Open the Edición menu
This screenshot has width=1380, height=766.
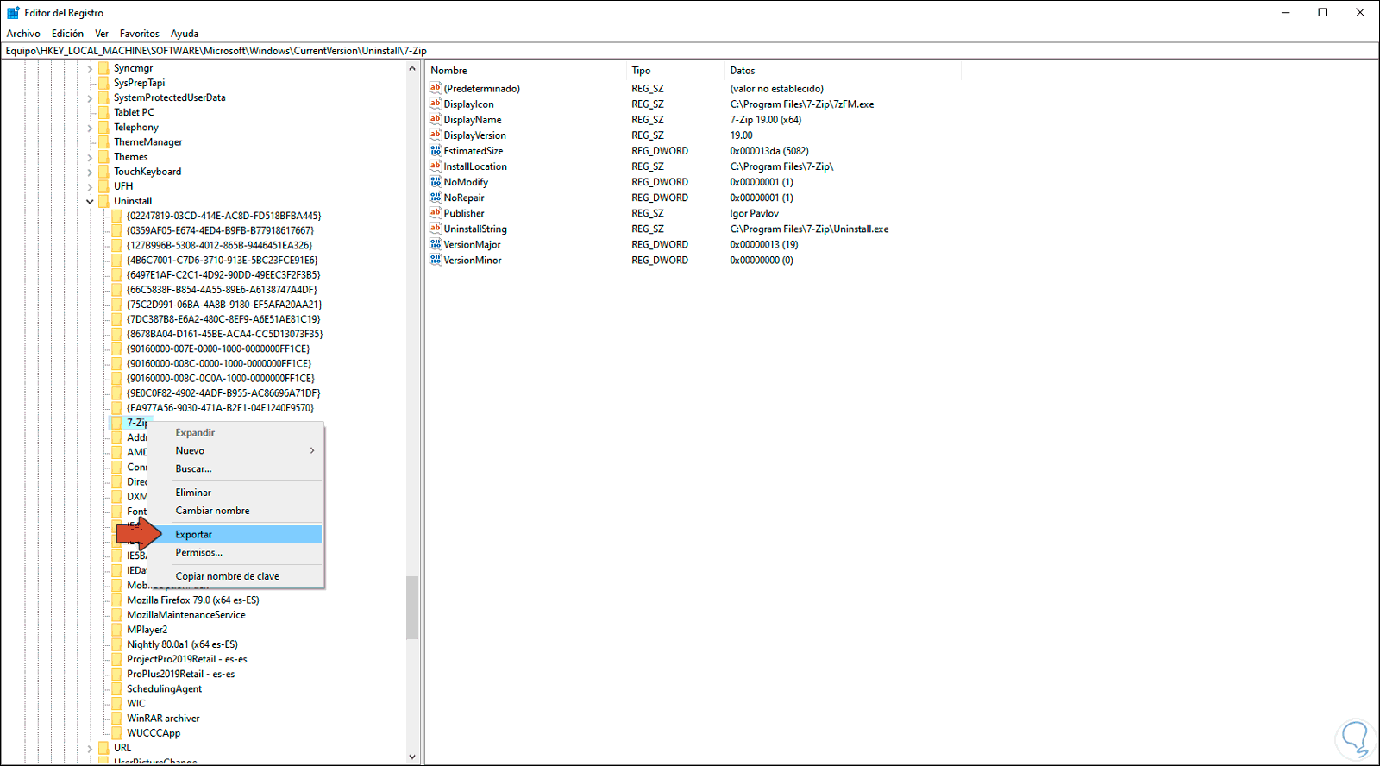pyautogui.click(x=67, y=34)
